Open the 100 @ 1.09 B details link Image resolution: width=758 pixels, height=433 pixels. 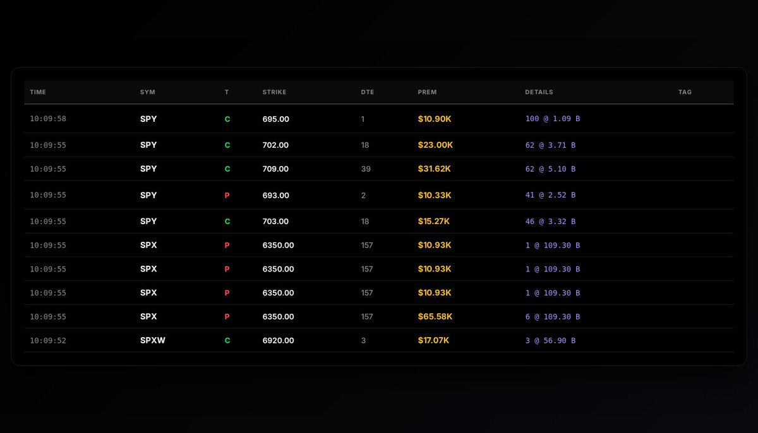[550, 119]
